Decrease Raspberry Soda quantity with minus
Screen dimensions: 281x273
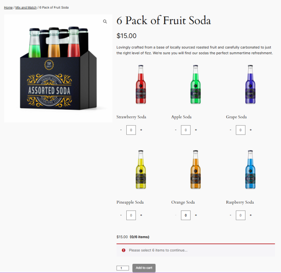(231, 215)
